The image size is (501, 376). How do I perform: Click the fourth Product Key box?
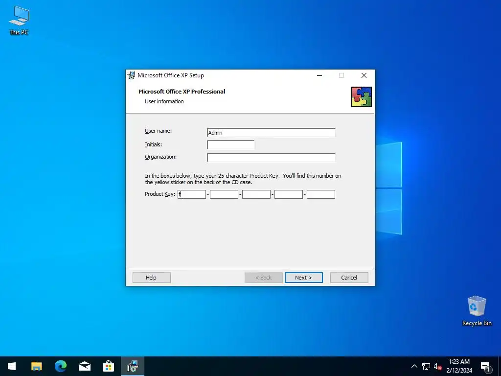click(x=289, y=194)
